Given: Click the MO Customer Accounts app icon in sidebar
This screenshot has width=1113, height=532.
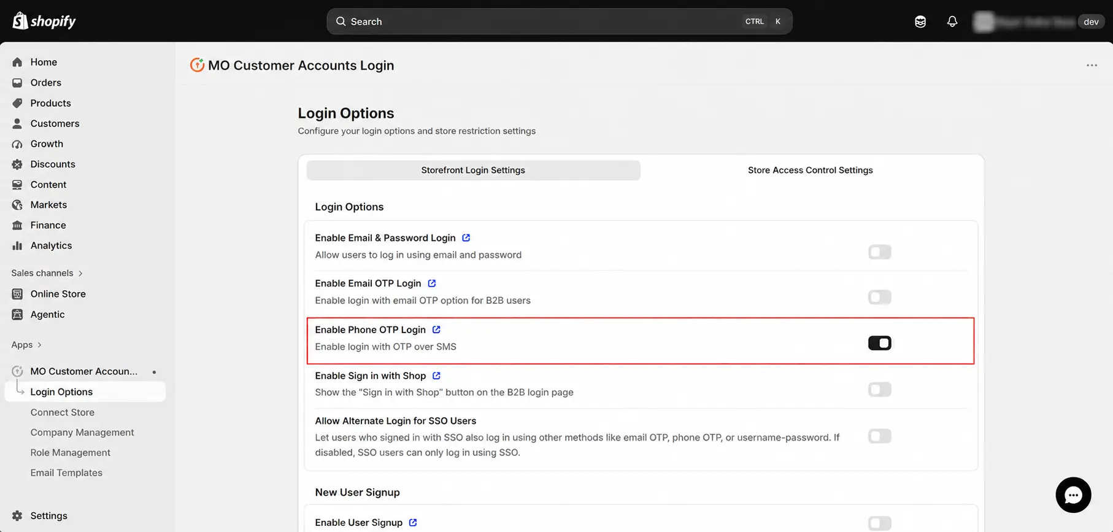Looking at the screenshot, I should click(17, 371).
